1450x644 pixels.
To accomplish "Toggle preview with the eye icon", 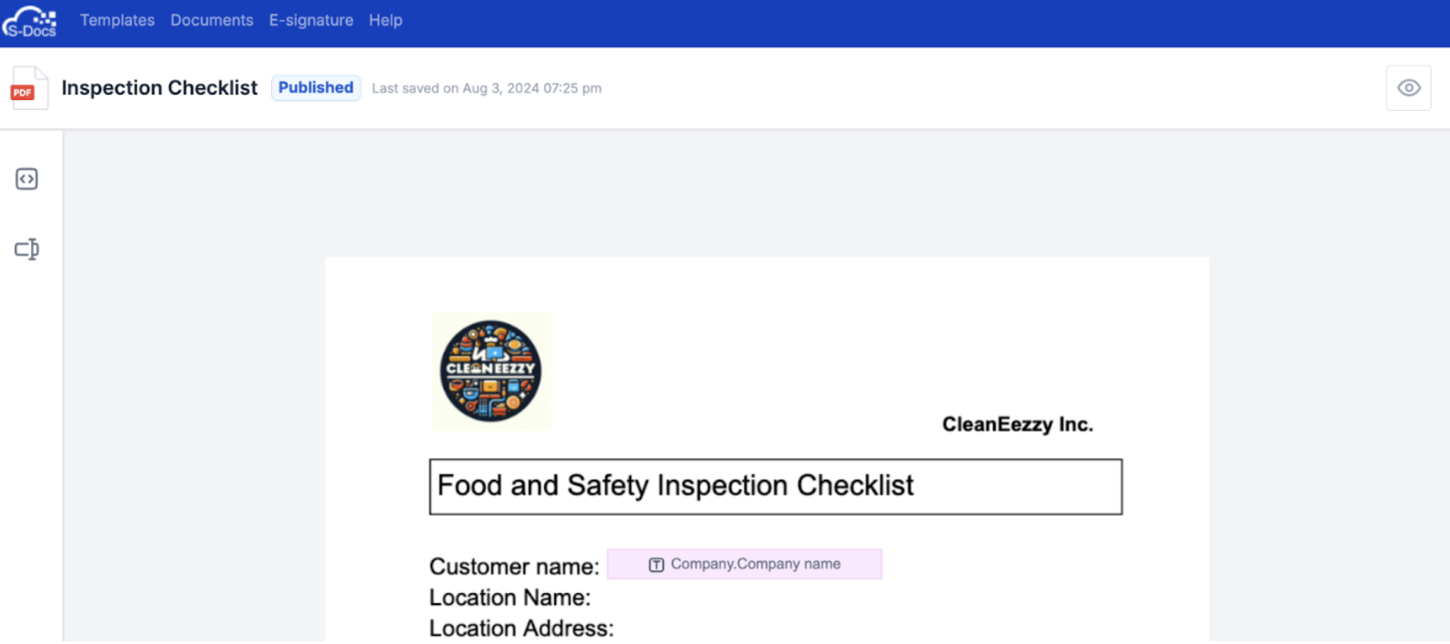I will pyautogui.click(x=1408, y=88).
